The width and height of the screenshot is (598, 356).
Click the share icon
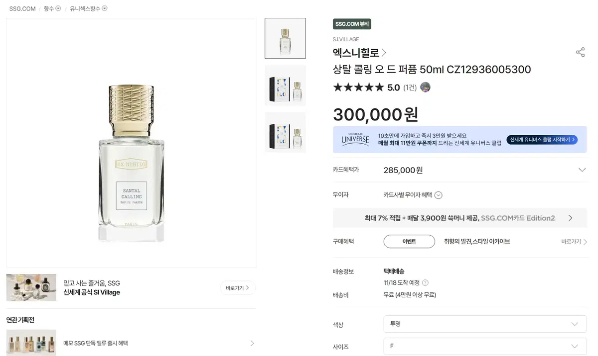click(x=580, y=52)
